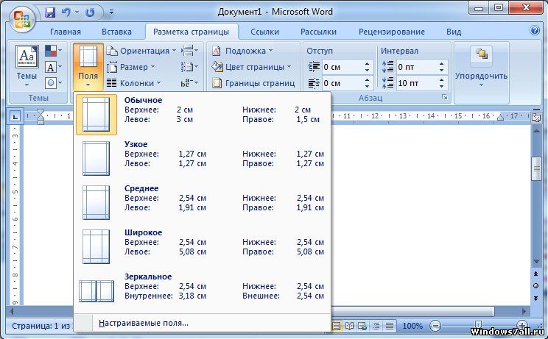The height and width of the screenshot is (339, 548).
Task: Toggle ruler view icon above scrollbar
Action: [536, 118]
